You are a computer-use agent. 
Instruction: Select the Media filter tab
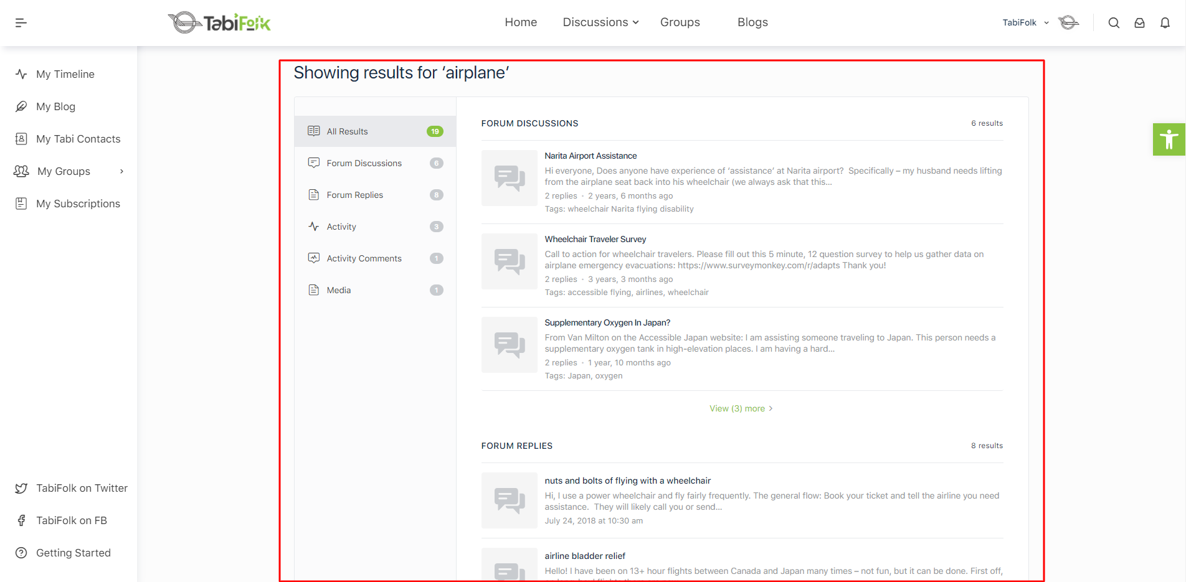click(x=376, y=290)
